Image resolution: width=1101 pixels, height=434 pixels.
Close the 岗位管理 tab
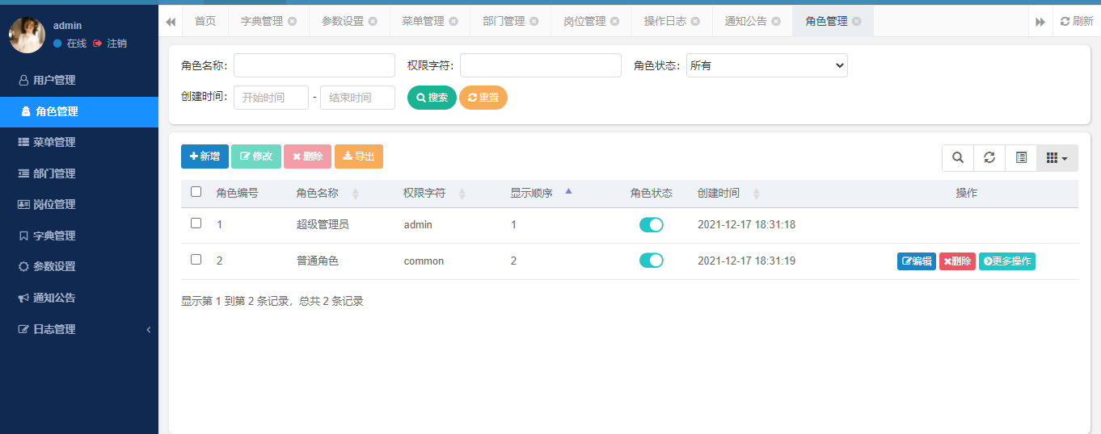[615, 22]
